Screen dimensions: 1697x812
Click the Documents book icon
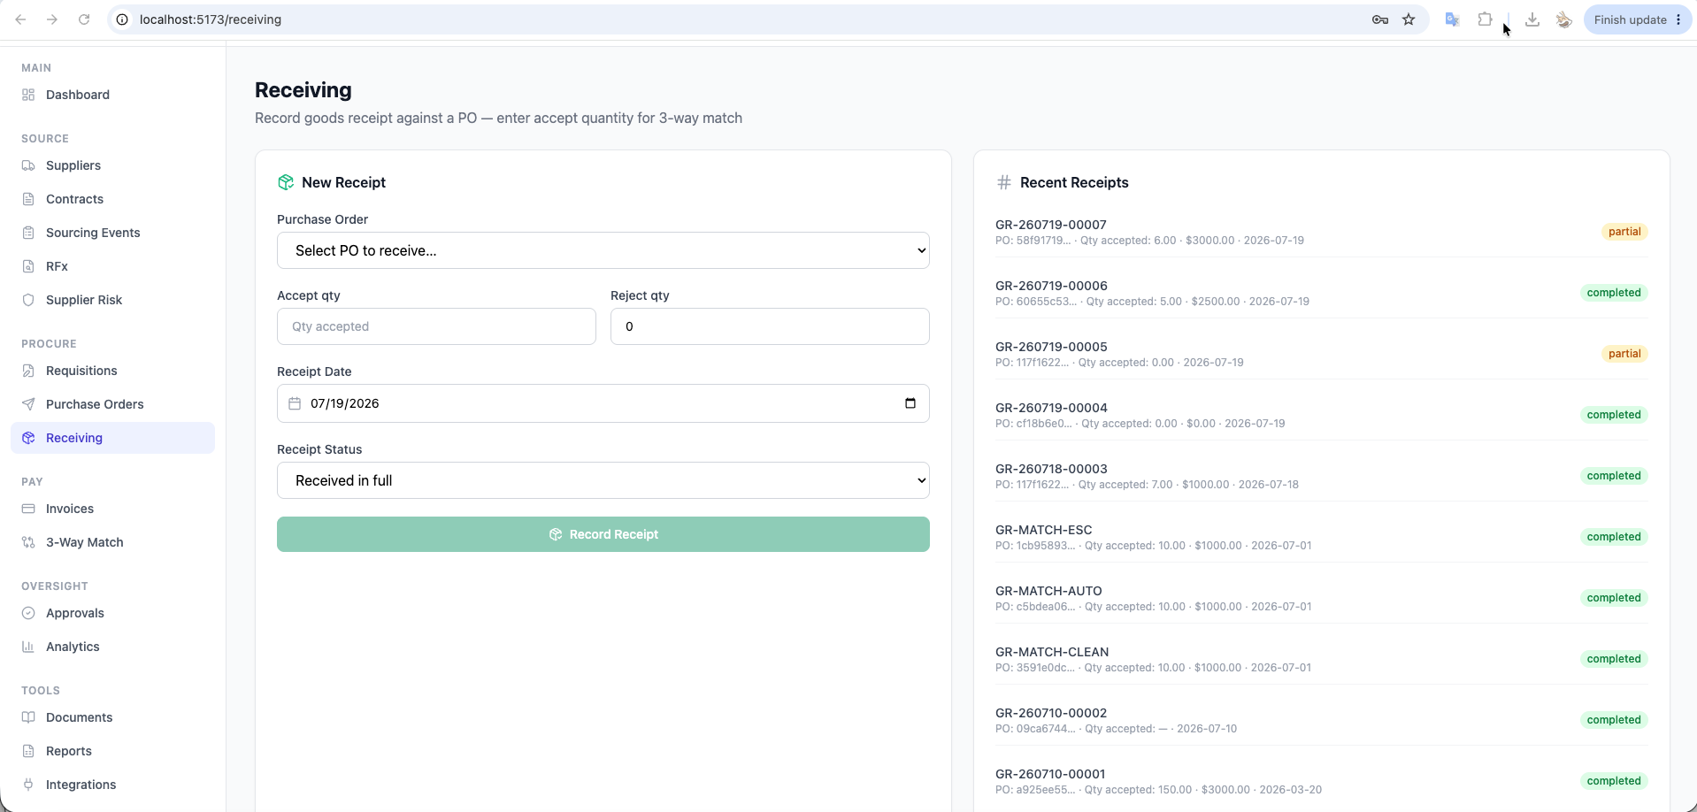coord(28,717)
